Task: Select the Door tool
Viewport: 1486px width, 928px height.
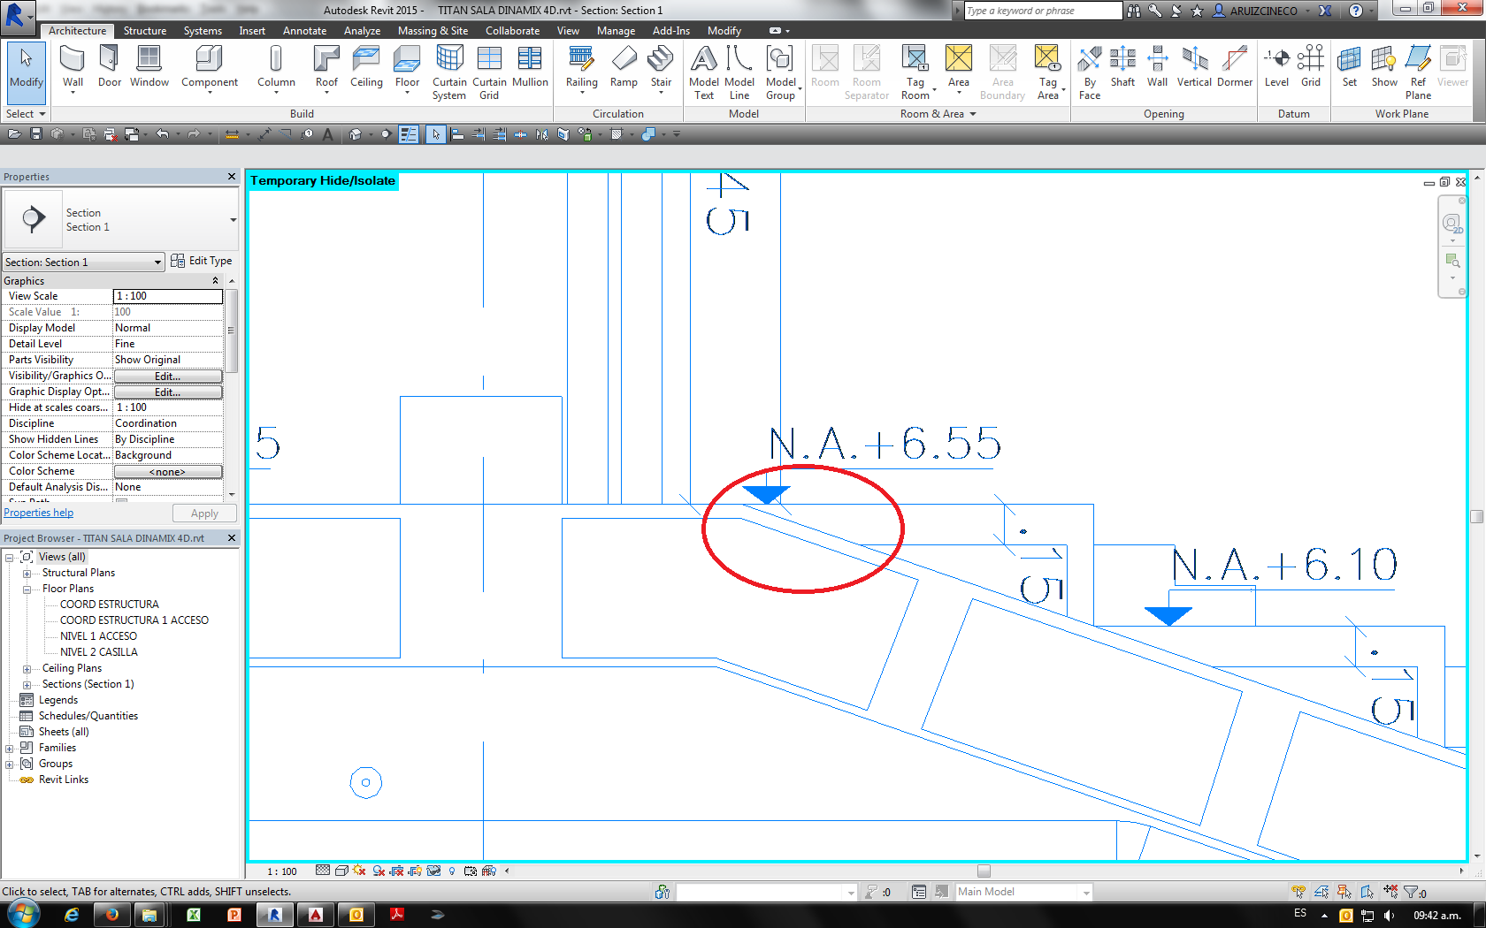Action: pyautogui.click(x=109, y=66)
